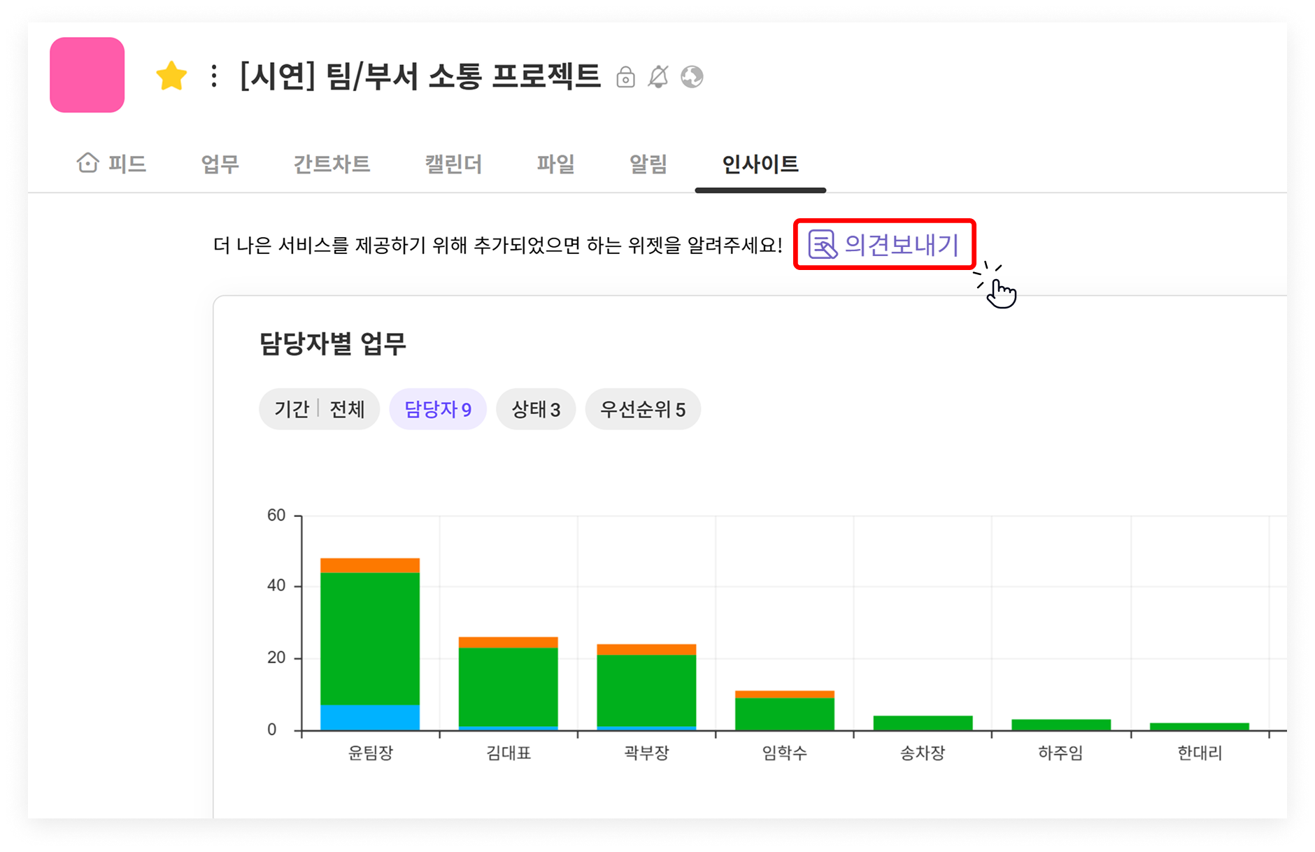Select the 인사이트 tab
The image size is (1315, 852).
click(760, 164)
